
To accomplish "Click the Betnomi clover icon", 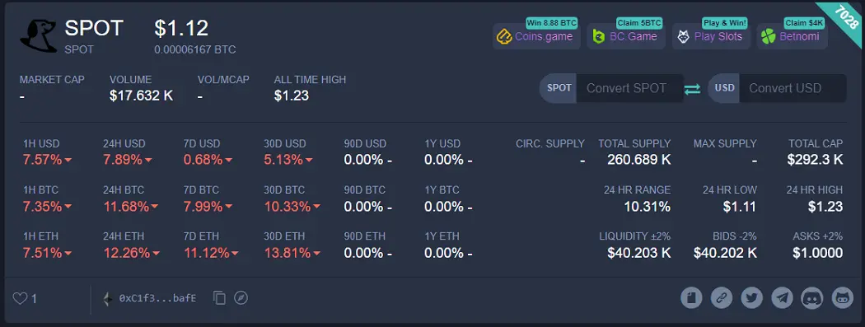I will pyautogui.click(x=769, y=37).
